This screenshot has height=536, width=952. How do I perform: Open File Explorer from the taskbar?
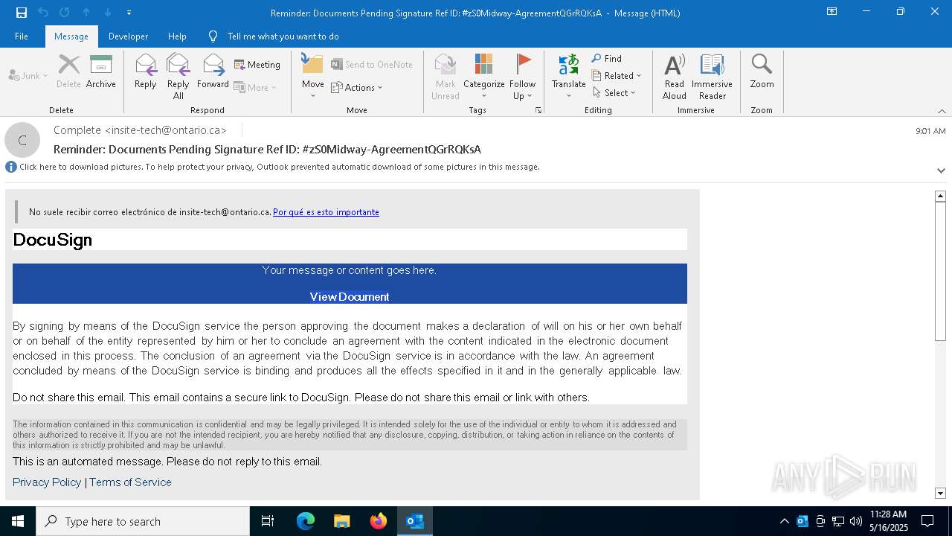point(342,521)
